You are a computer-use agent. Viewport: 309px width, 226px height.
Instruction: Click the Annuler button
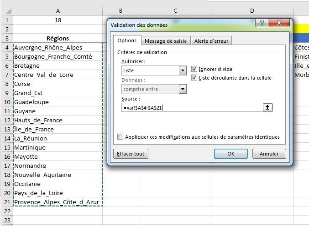point(269,154)
